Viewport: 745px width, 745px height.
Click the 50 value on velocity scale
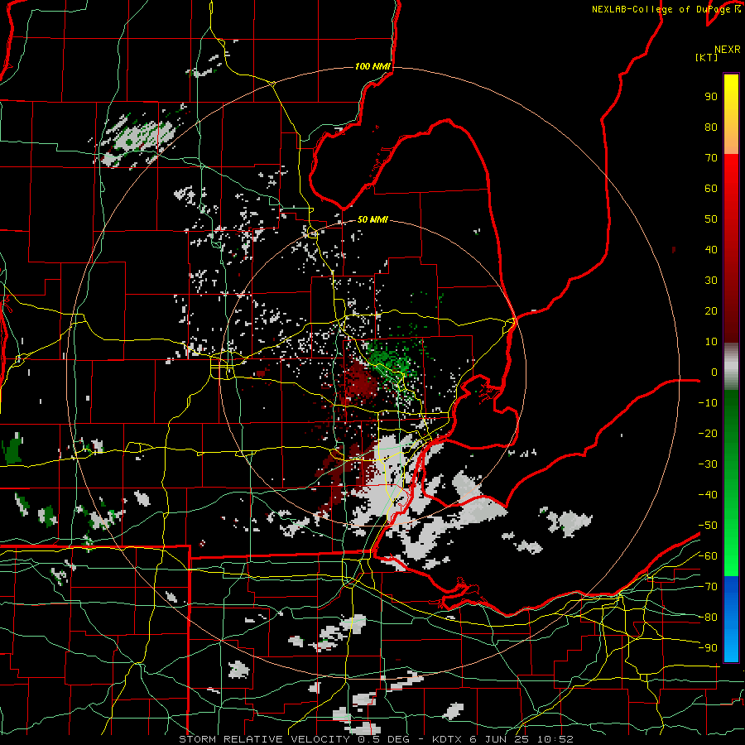click(711, 219)
